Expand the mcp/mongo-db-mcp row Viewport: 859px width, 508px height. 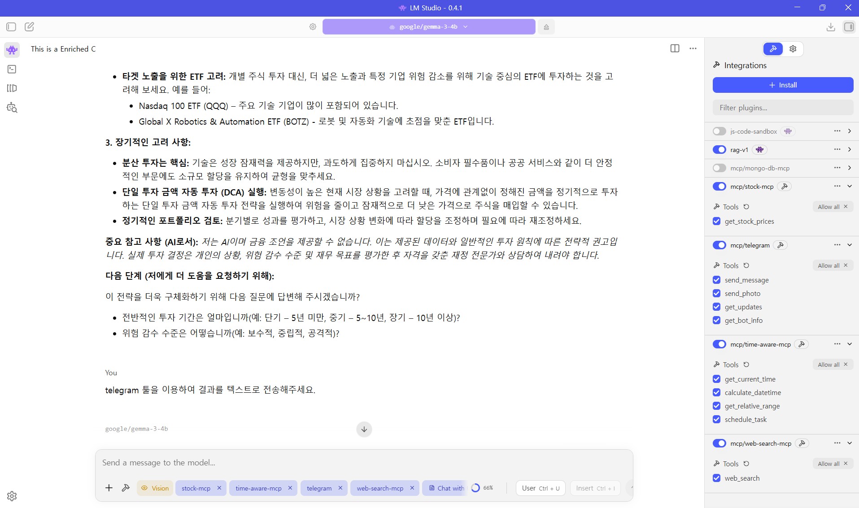850,168
